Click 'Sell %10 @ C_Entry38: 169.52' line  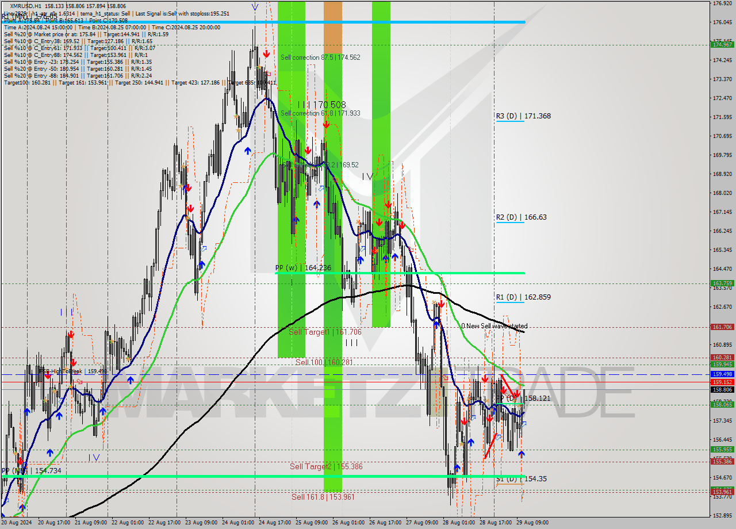pyautogui.click(x=78, y=41)
